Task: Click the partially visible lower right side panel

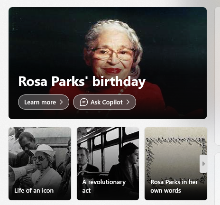Action: click(217, 179)
